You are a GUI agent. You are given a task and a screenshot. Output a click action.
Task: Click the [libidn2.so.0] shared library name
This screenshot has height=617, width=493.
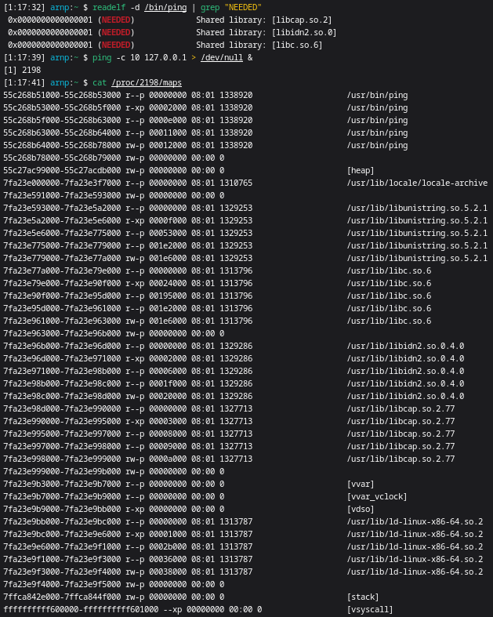click(304, 32)
